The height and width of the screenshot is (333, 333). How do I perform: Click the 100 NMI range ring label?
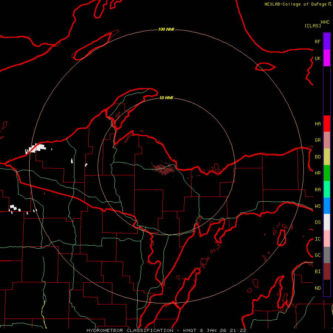pyautogui.click(x=166, y=29)
